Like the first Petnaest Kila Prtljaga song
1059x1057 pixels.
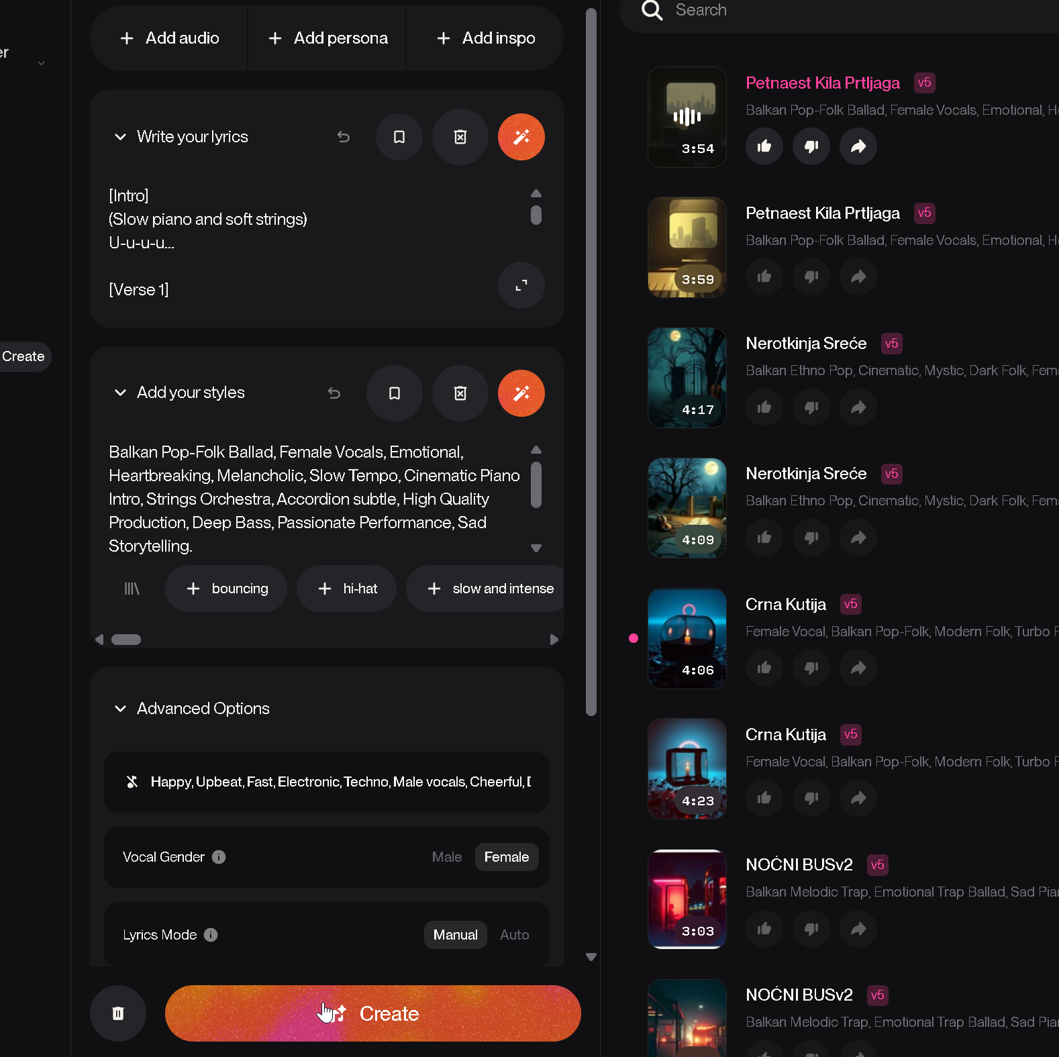(x=764, y=146)
